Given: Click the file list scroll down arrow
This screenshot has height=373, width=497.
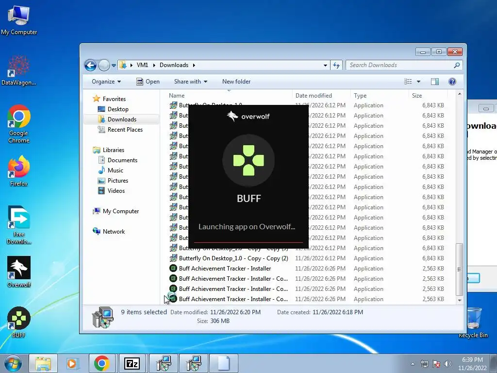Looking at the screenshot, I should (x=460, y=300).
